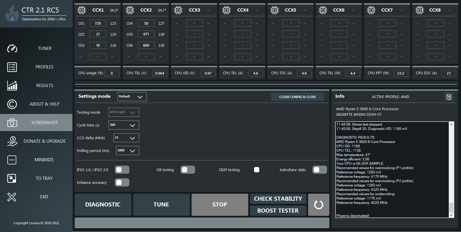Click the CCX2 chip icon

point(130,10)
